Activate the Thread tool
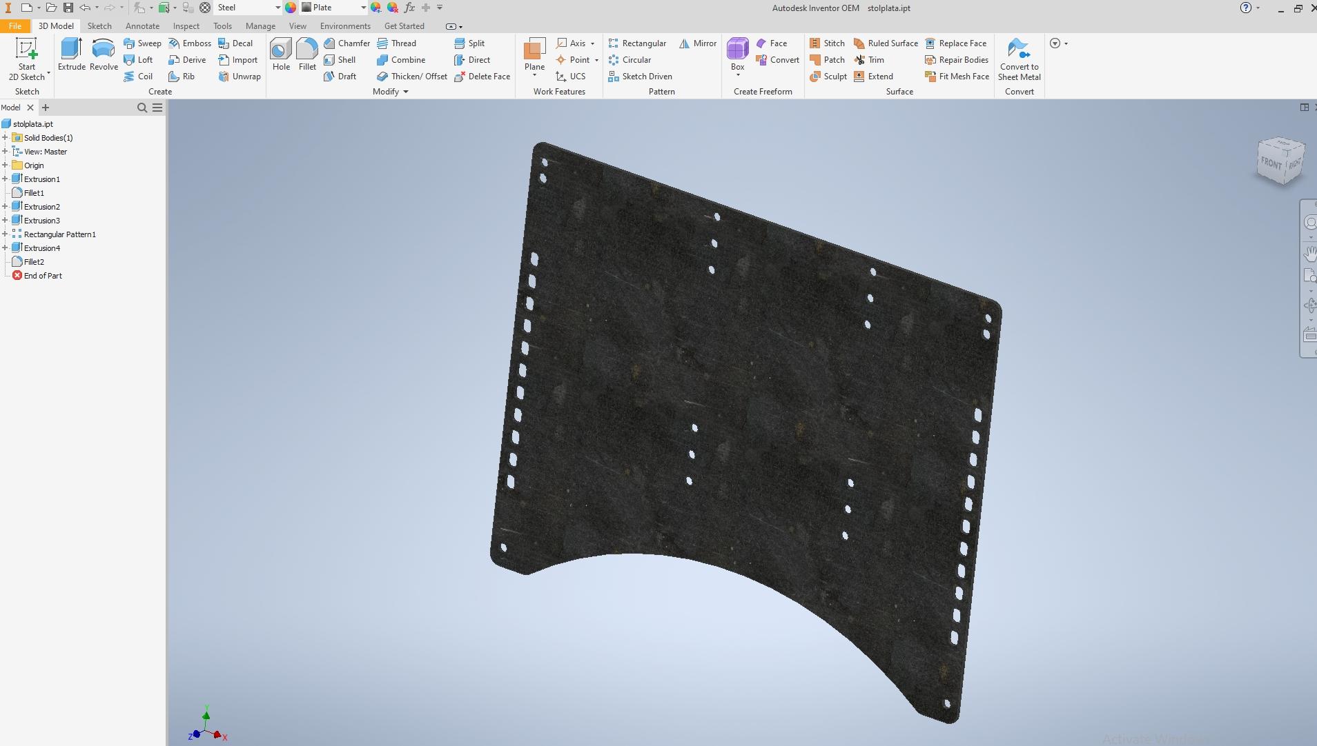 [396, 43]
